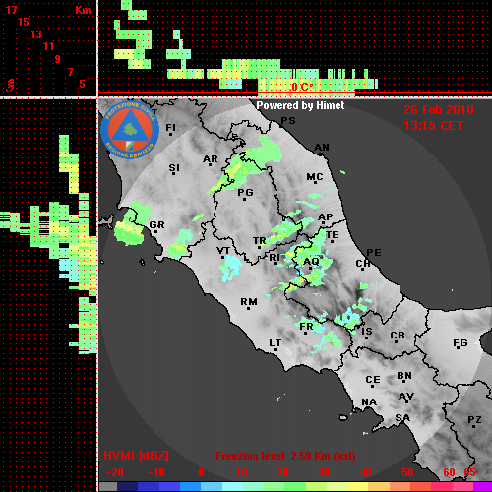Screen dimensions: 492x492
Task: Click the 'Freezing level 2.59 Km (asl)' text
Action: coord(285,456)
